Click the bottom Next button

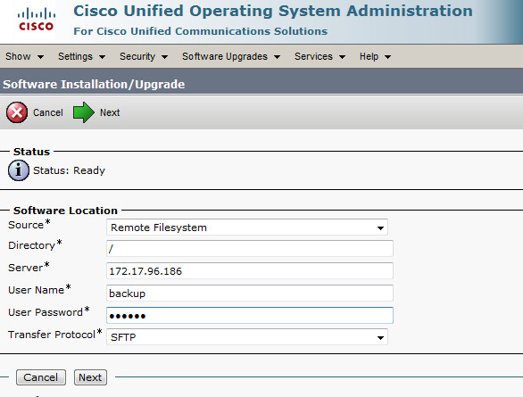pyautogui.click(x=90, y=377)
